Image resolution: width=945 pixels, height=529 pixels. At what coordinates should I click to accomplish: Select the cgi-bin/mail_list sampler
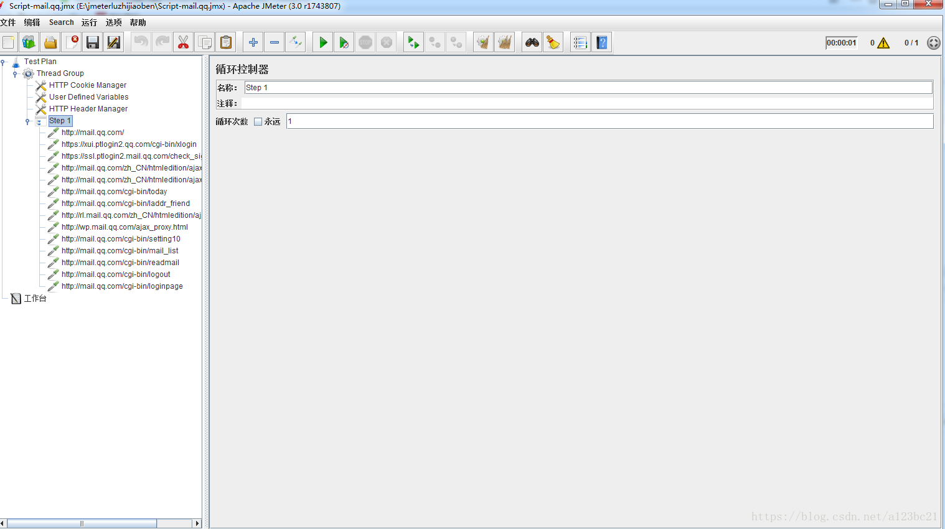coord(120,251)
